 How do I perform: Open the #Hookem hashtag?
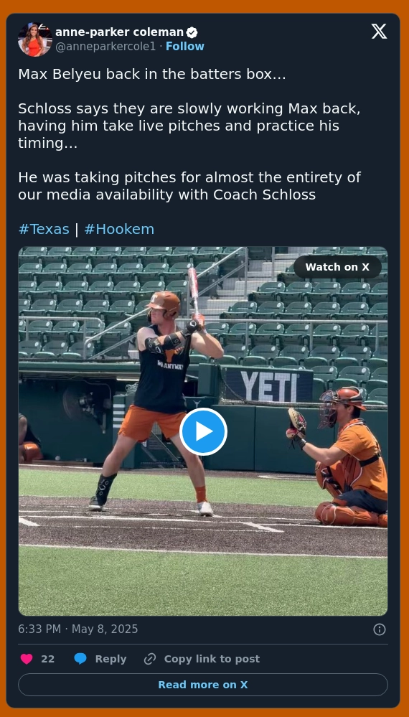tap(119, 229)
